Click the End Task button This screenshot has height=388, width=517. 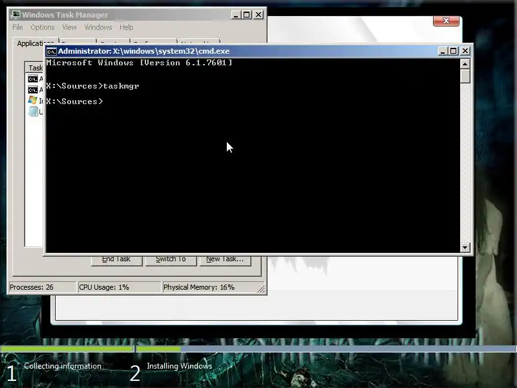point(116,260)
